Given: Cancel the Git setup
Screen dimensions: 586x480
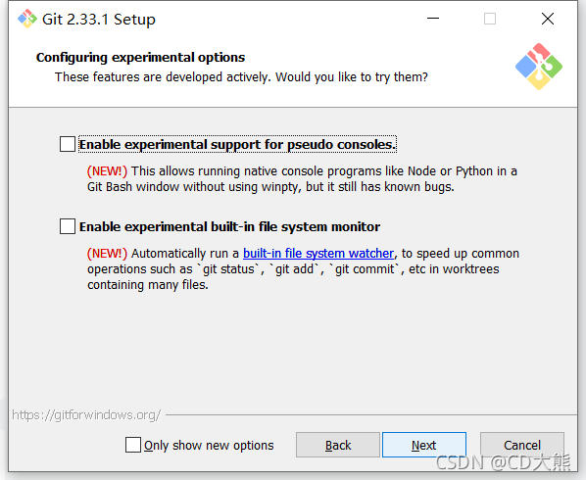Looking at the screenshot, I should (x=522, y=445).
